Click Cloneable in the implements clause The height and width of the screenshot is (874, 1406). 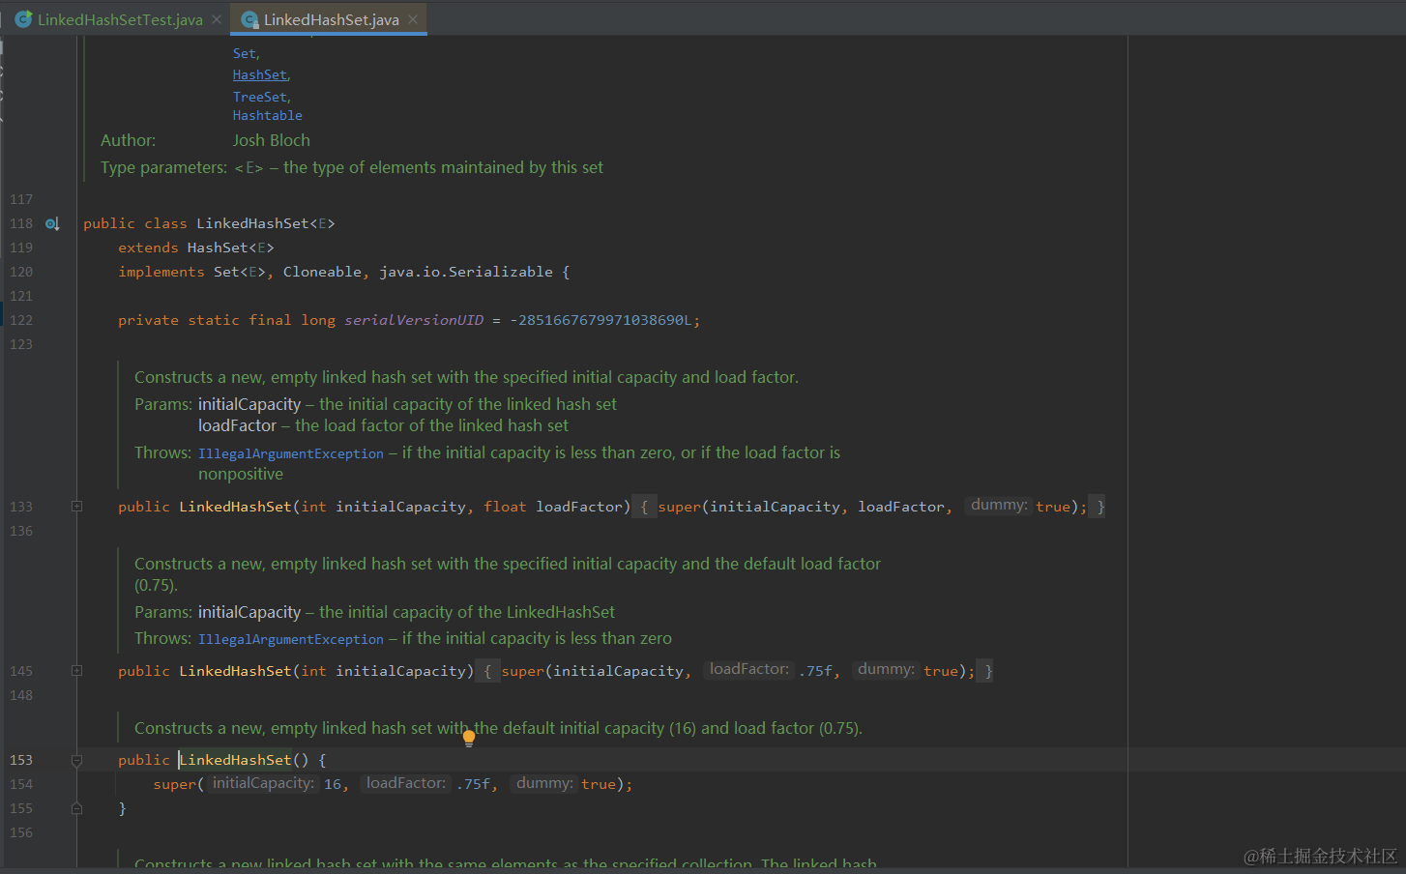click(322, 272)
